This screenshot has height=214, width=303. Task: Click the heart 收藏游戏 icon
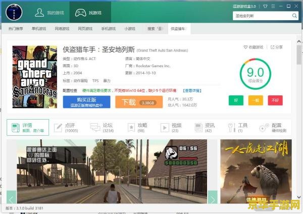(245, 47)
